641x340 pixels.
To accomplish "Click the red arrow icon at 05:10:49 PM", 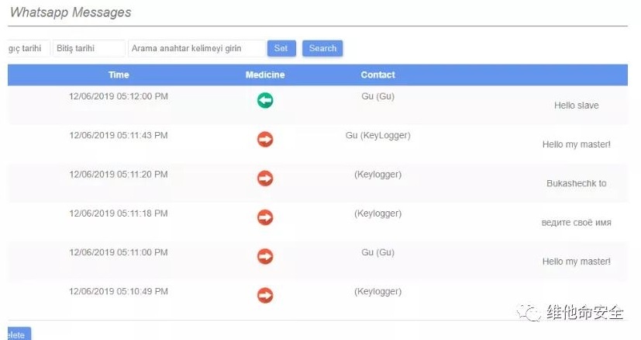I will [x=265, y=296].
